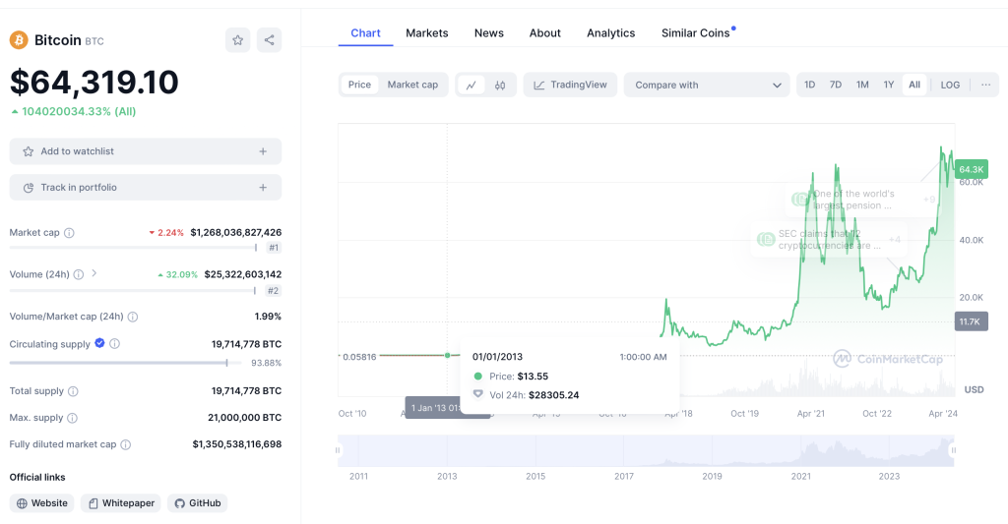Open the TradingView chart button
The height and width of the screenshot is (524, 1008).
(570, 85)
